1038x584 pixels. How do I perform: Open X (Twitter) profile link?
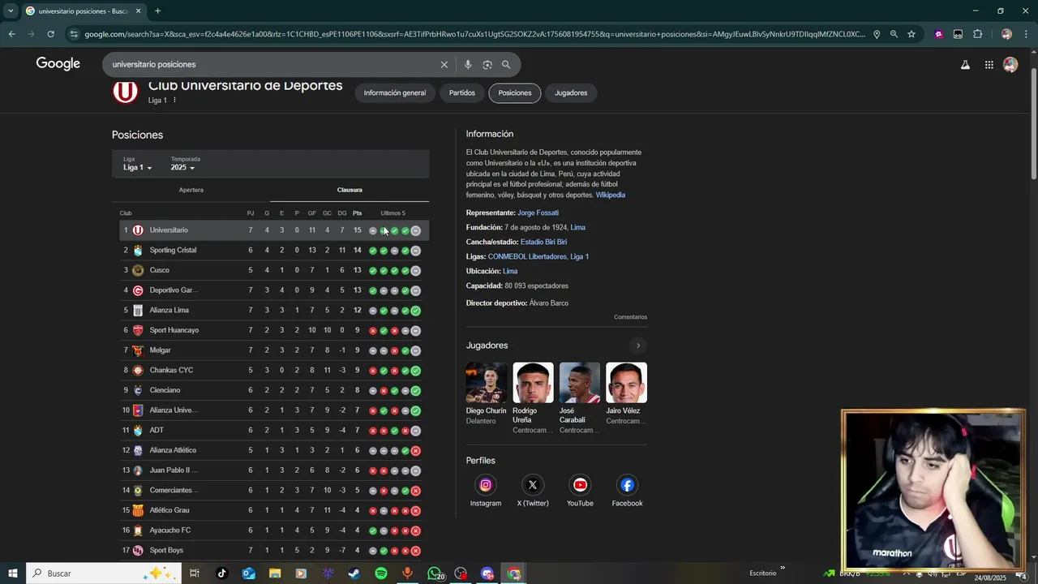point(533,485)
